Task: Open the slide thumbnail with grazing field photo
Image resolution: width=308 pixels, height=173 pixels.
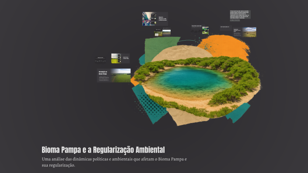Action: tap(245, 32)
